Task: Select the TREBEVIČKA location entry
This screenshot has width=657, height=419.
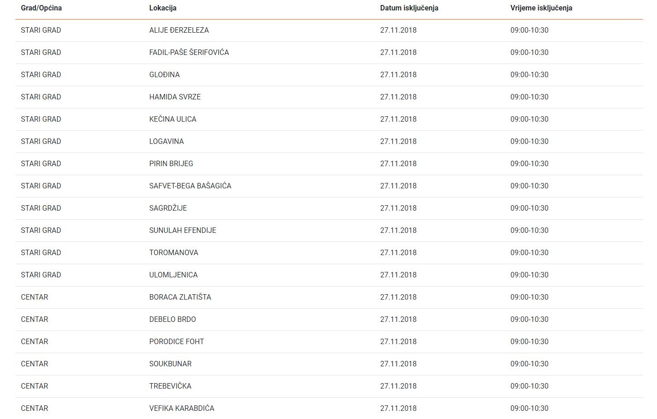Action: (170, 386)
